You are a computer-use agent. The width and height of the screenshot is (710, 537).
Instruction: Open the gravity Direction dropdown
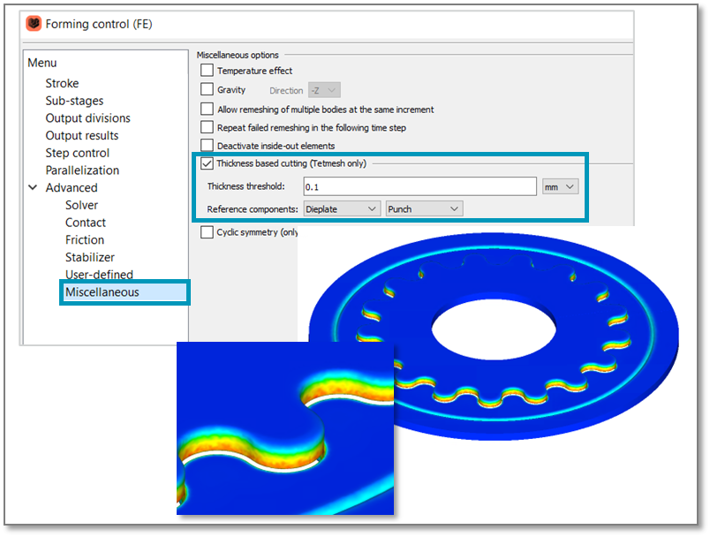(323, 89)
